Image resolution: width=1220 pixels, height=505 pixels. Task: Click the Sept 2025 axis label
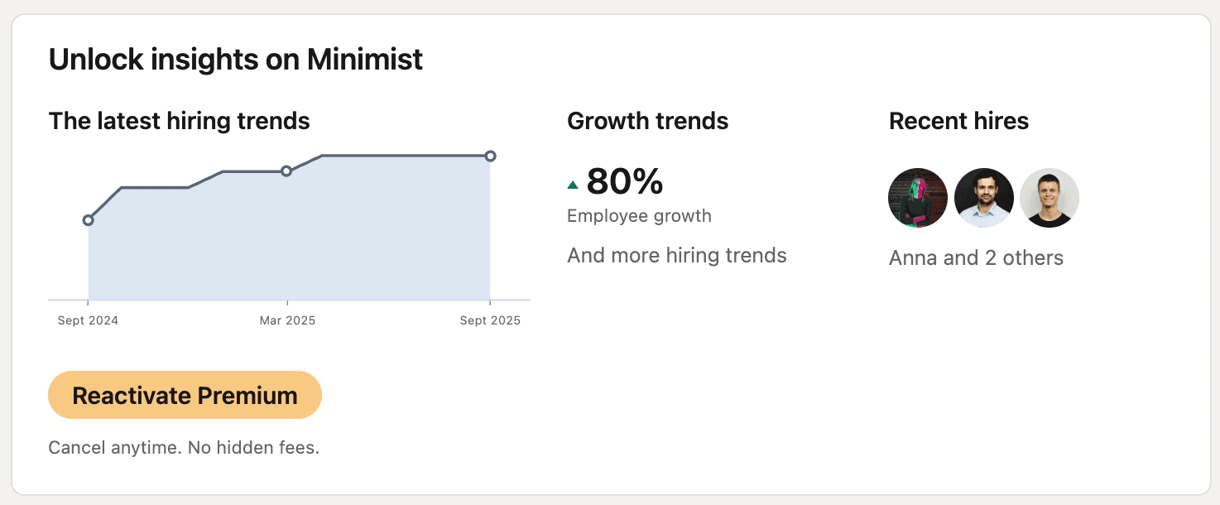pyautogui.click(x=489, y=320)
